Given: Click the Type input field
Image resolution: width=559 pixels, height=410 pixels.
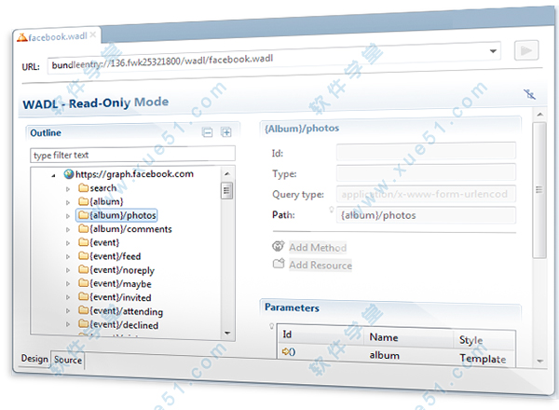Looking at the screenshot, I should pyautogui.click(x=426, y=172).
